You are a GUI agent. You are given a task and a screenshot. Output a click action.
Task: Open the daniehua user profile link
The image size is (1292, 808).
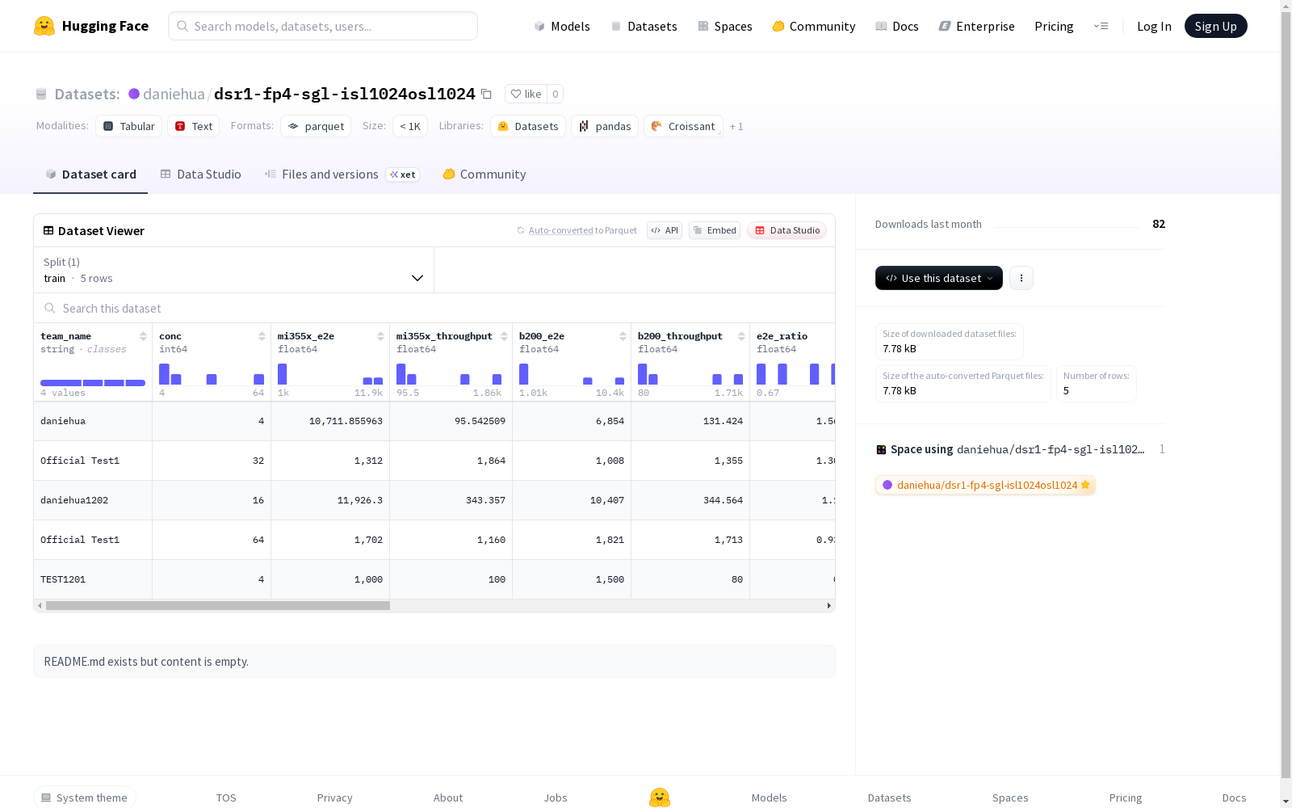point(174,94)
